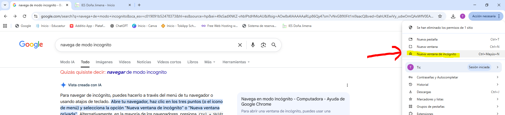Open Google Lens image search icon
Image resolution: width=505 pixels, height=115 pixels.
tap(263, 45)
